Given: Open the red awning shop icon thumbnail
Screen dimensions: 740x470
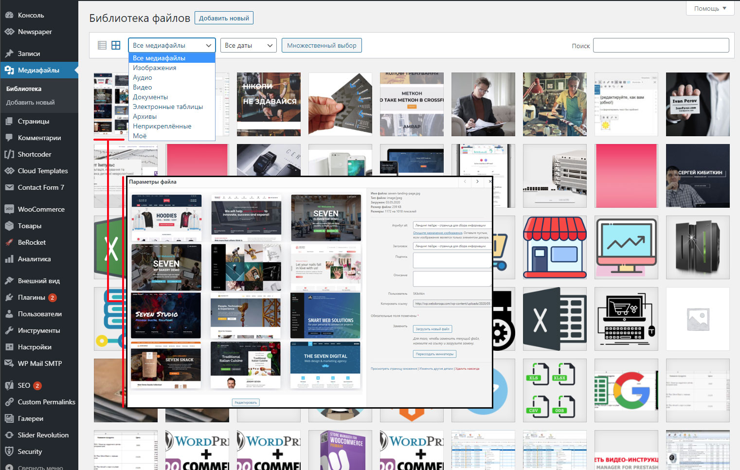Looking at the screenshot, I should click(x=555, y=247).
